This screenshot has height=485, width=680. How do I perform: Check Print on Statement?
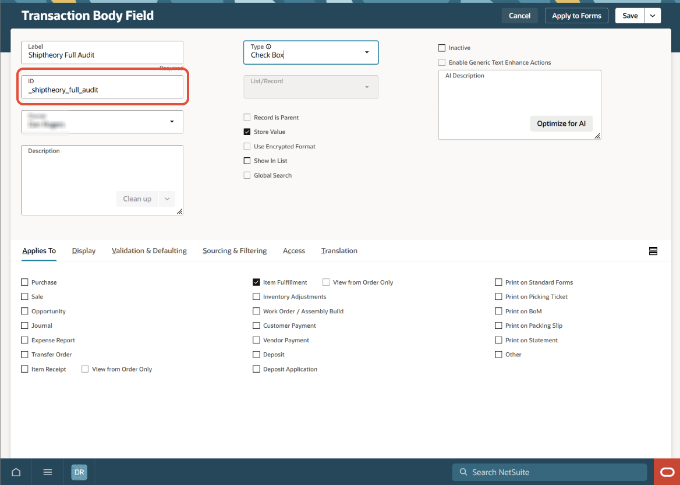pyautogui.click(x=499, y=340)
